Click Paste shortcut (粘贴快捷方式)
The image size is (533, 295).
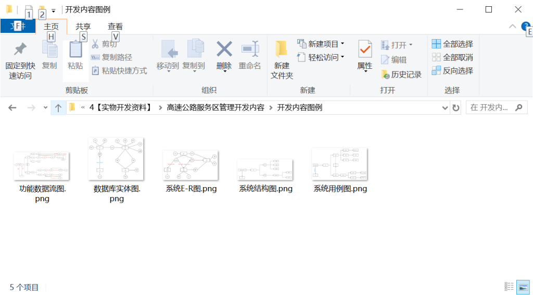point(119,71)
